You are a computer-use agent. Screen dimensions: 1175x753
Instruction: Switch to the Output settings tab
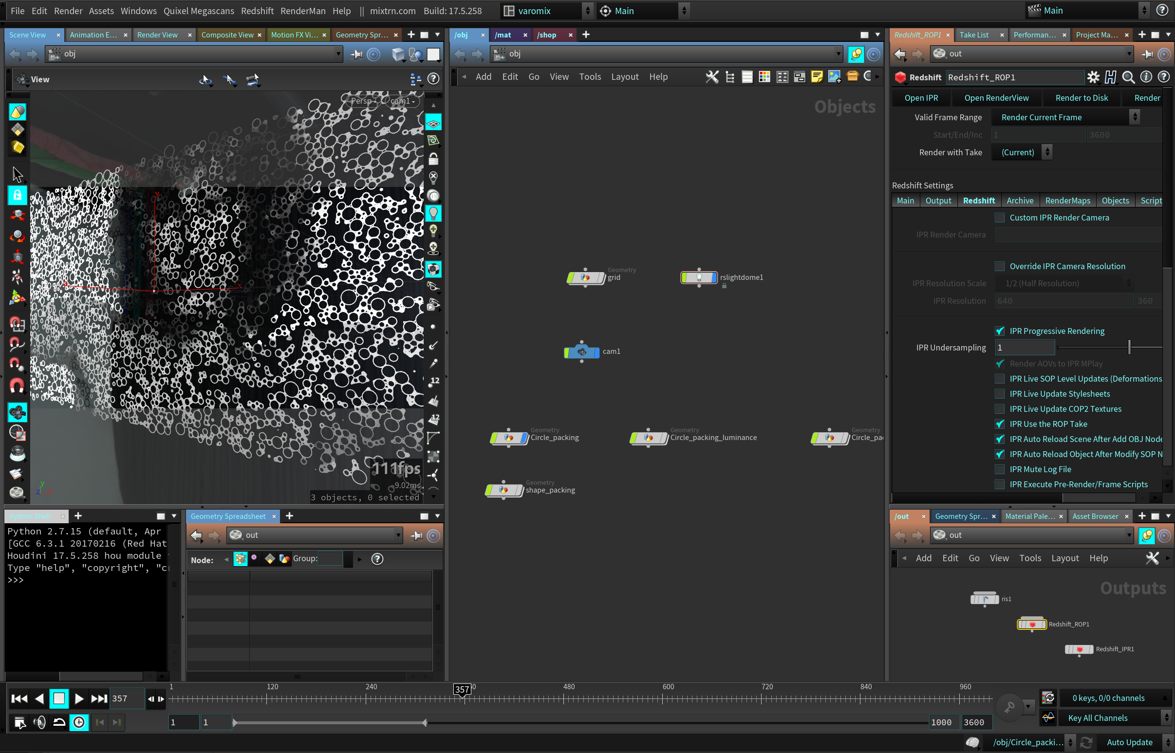click(x=938, y=201)
